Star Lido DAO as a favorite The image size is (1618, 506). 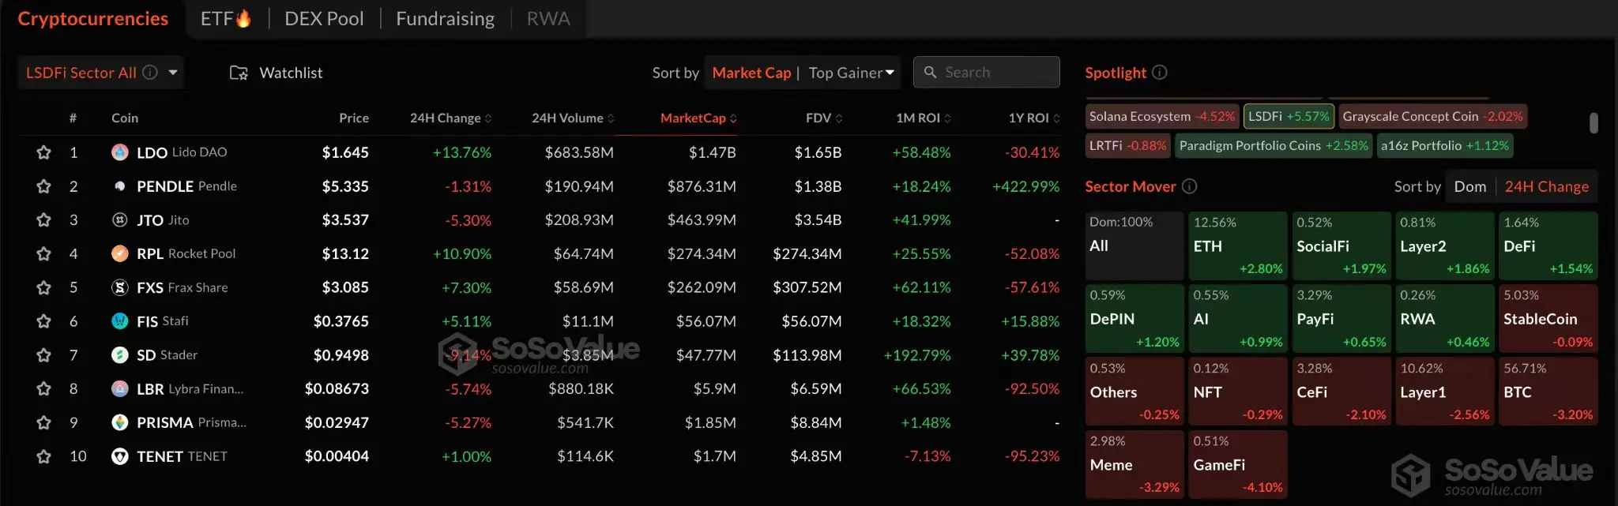[x=43, y=152]
